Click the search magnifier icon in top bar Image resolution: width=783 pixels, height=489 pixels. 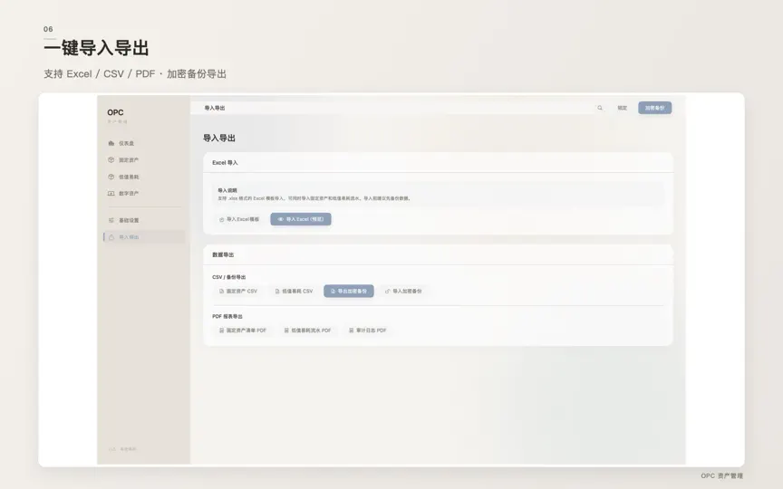click(600, 108)
